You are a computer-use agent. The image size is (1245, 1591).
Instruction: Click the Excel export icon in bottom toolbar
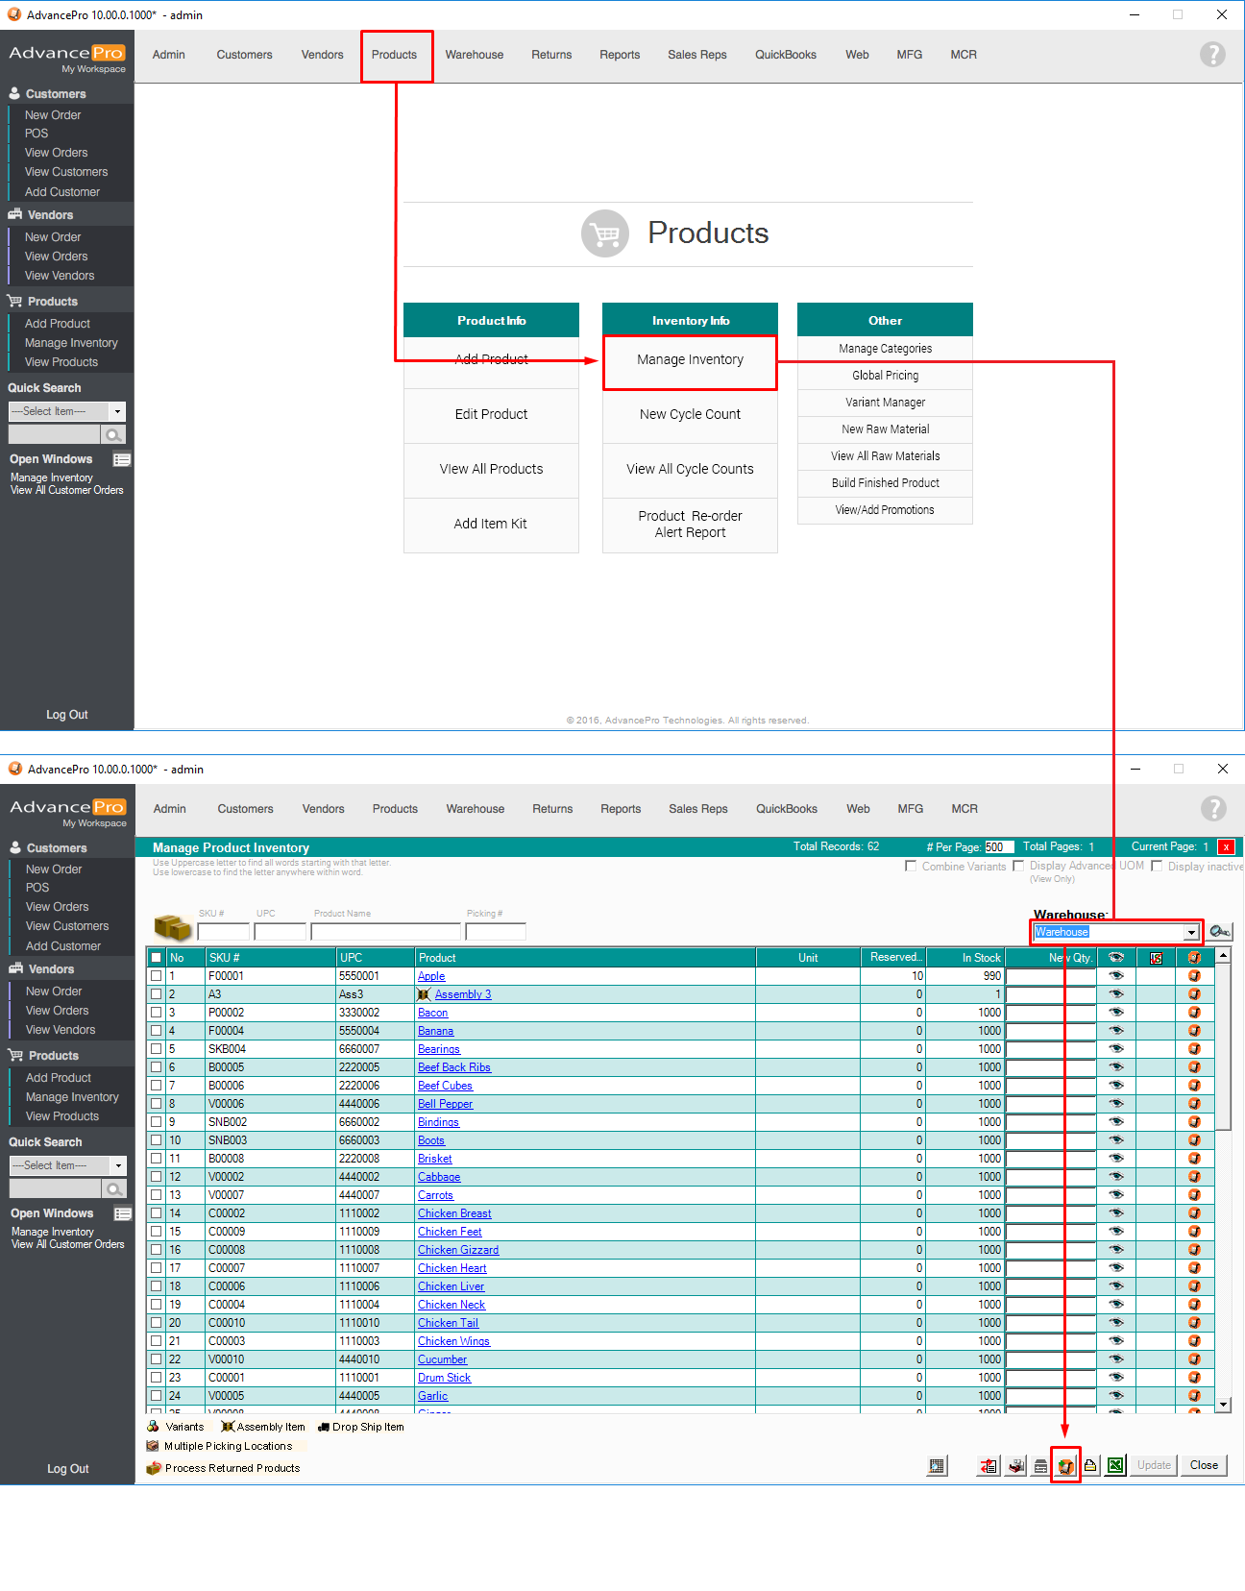(x=1115, y=1466)
